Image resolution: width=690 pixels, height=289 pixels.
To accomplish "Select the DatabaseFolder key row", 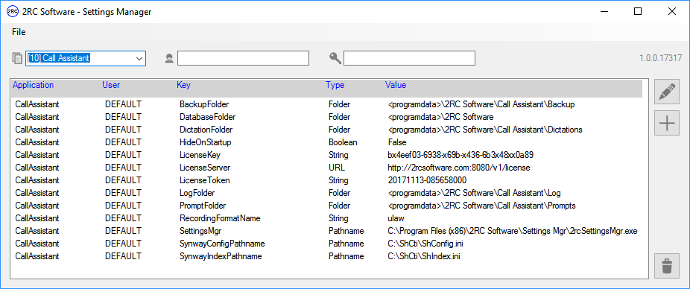I will [326, 117].
